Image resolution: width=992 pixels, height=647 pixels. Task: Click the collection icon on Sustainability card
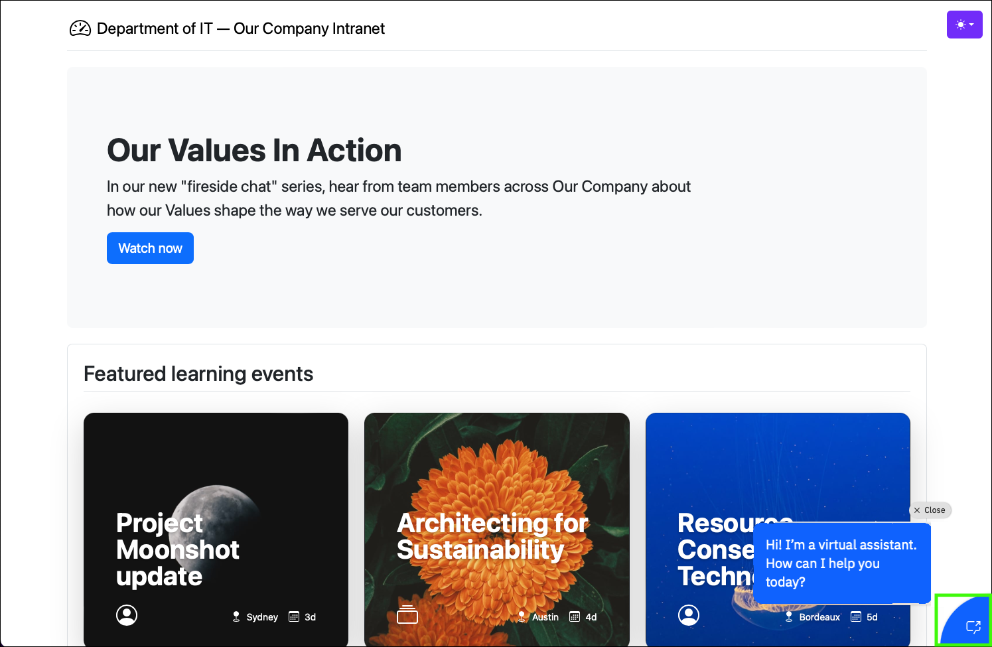407,615
